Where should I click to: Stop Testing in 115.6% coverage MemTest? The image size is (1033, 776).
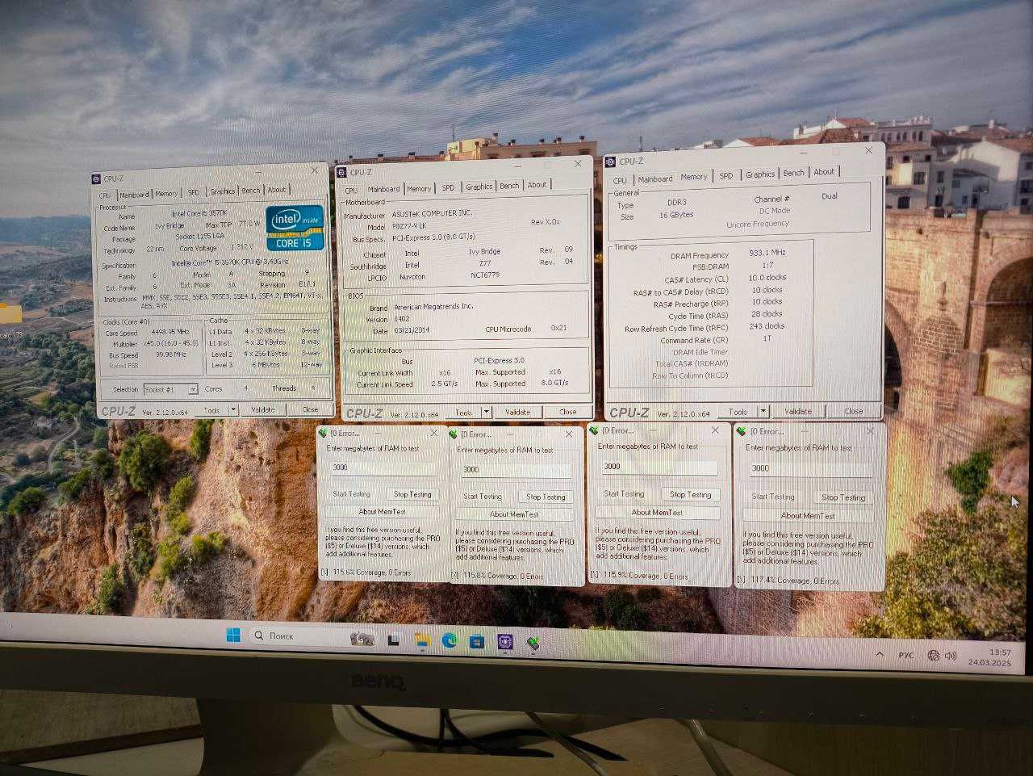pyautogui.click(x=412, y=494)
